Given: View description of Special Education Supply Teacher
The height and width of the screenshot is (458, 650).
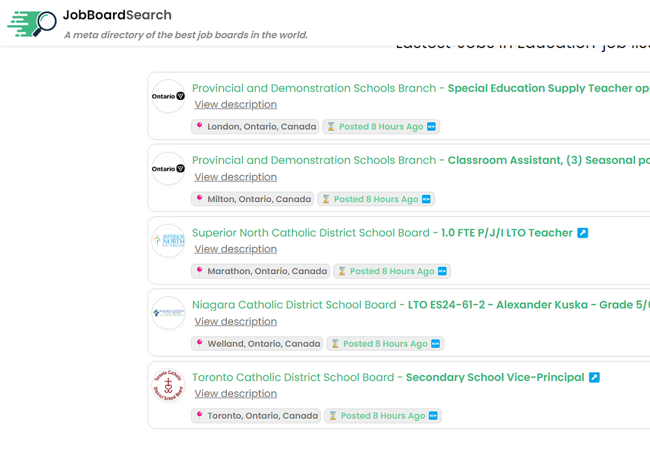Looking at the screenshot, I should 236,105.
